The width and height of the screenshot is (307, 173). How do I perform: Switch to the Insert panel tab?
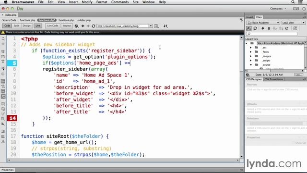coord(249,17)
